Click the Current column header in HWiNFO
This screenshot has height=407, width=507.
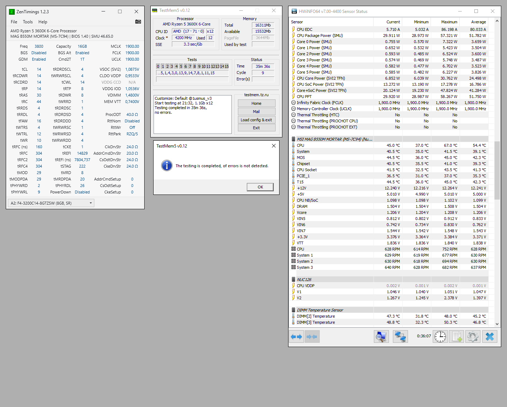(x=388, y=22)
